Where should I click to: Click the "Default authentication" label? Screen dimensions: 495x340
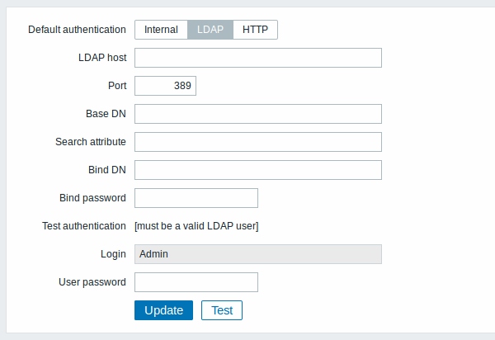77,30
